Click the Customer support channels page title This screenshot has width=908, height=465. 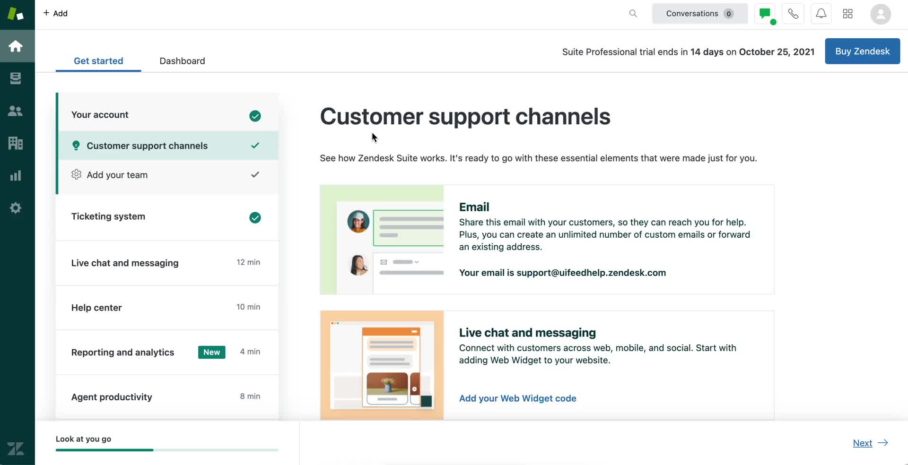[x=465, y=117]
